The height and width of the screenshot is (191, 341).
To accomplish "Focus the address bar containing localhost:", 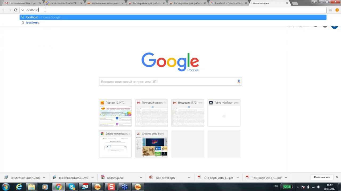I will tap(173, 10).
